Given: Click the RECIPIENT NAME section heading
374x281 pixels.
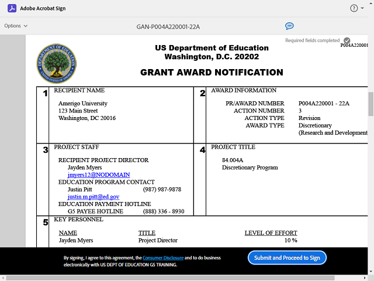Looking at the screenshot, I should click(x=79, y=90).
